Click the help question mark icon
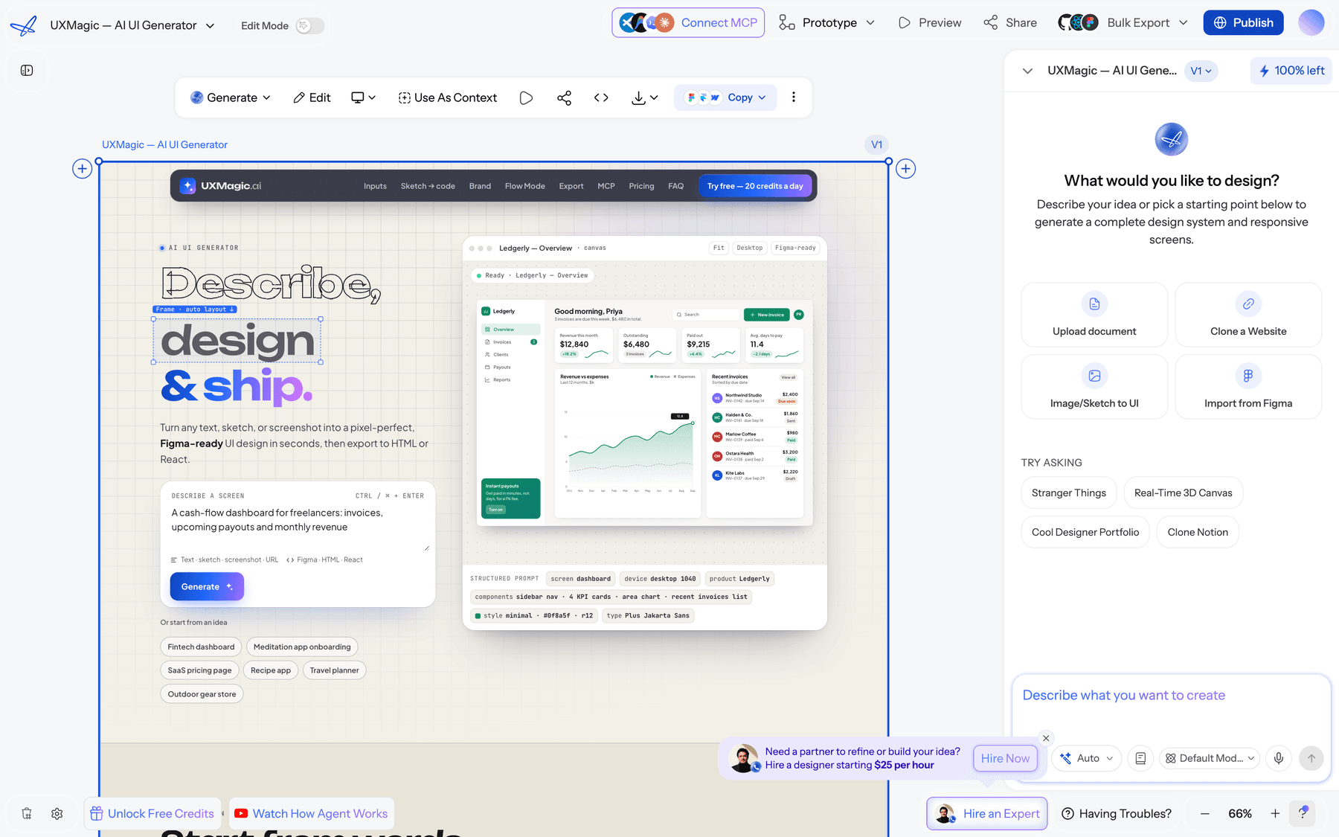 1303,813
